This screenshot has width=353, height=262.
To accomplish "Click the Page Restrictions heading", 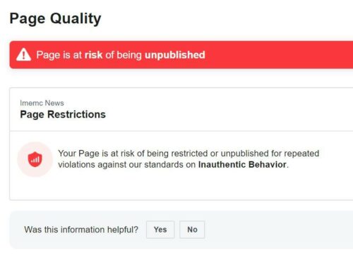I will (x=63, y=115).
